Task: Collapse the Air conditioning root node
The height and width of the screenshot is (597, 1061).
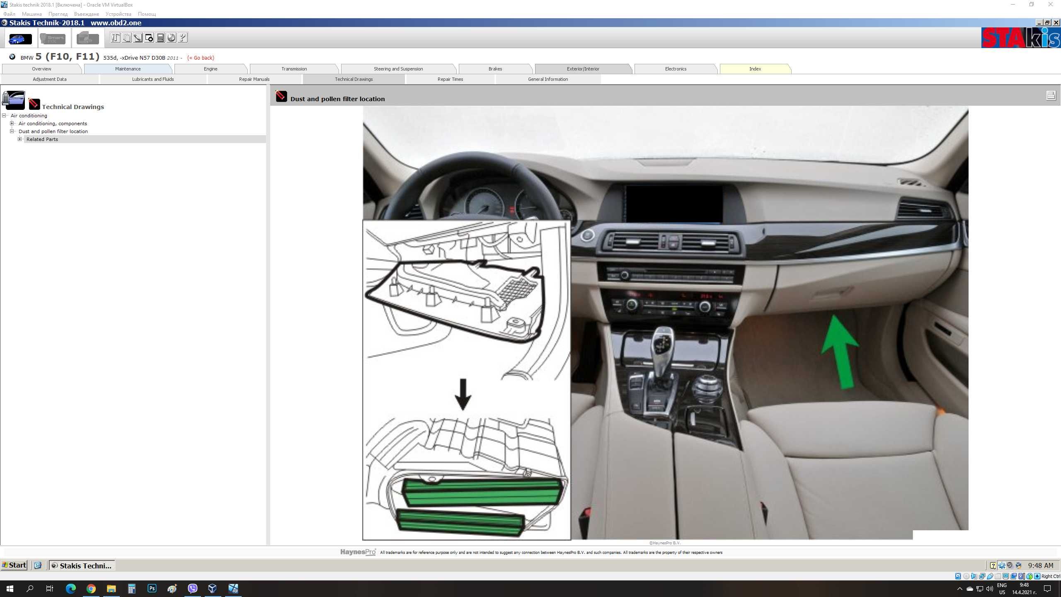Action: tap(4, 116)
